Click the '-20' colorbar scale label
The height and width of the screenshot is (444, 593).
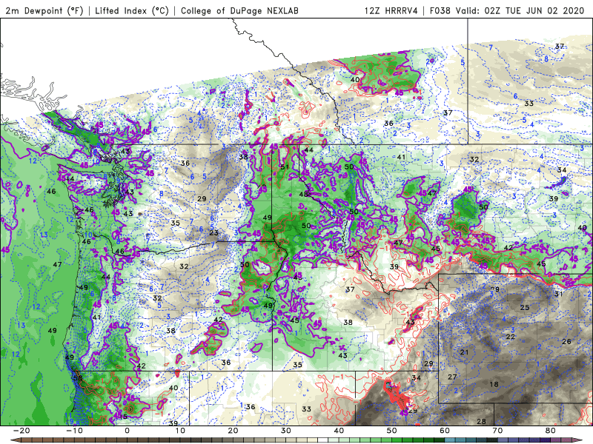(21, 431)
